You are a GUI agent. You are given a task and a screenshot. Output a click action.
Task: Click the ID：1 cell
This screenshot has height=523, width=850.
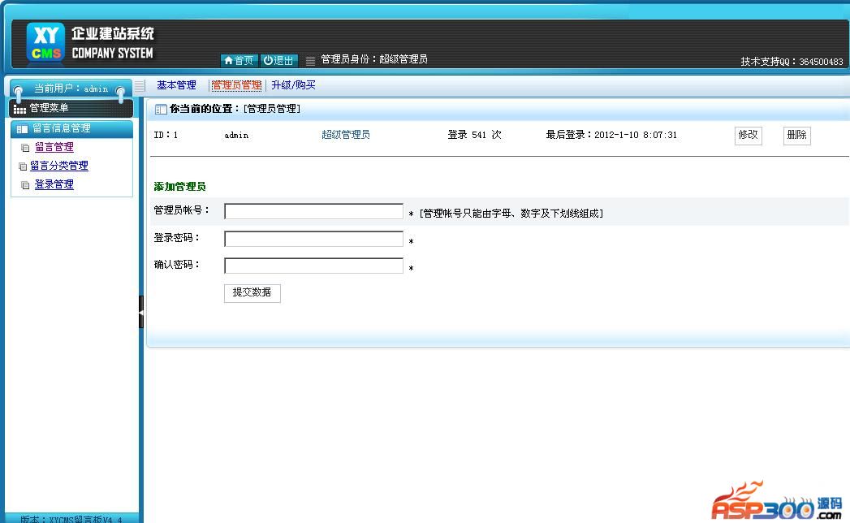[x=166, y=135]
